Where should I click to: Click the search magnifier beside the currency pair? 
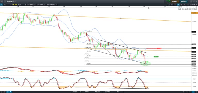click(15, 2)
